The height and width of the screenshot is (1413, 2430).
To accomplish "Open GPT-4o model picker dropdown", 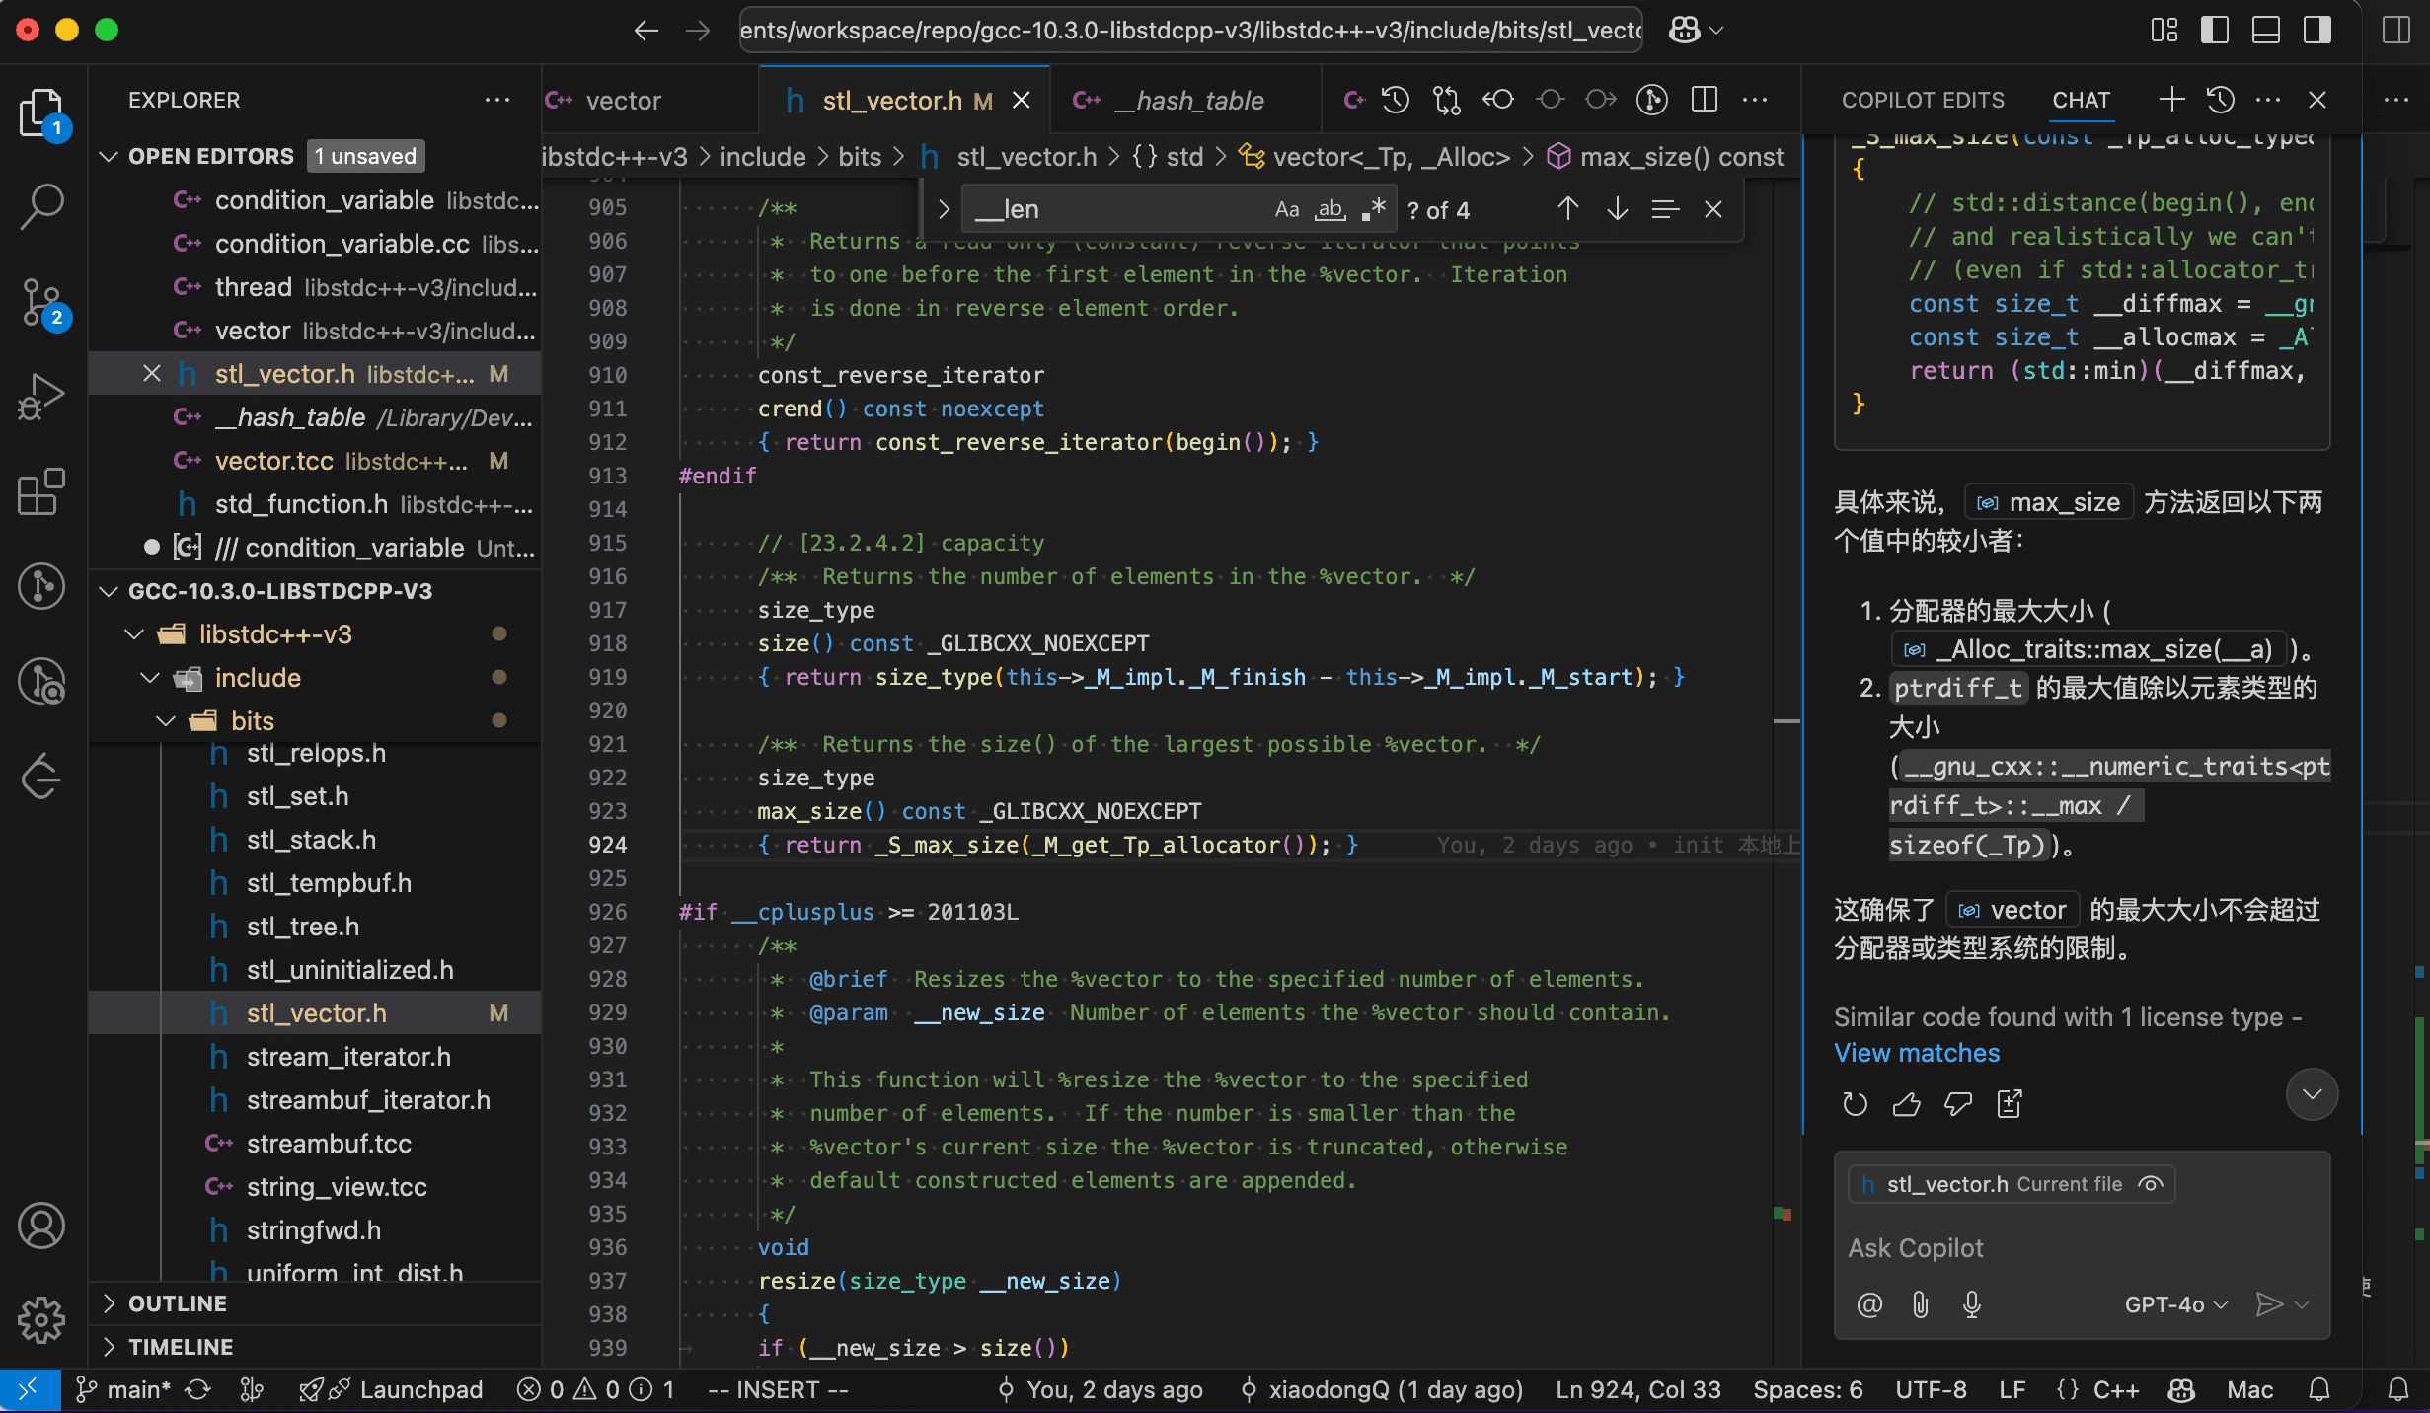I will (2175, 1305).
